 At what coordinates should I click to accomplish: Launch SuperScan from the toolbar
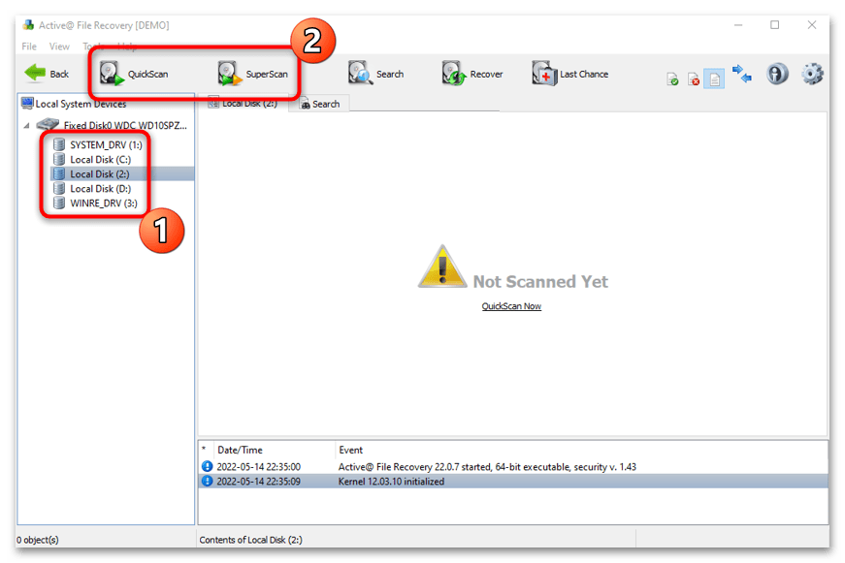click(x=253, y=74)
